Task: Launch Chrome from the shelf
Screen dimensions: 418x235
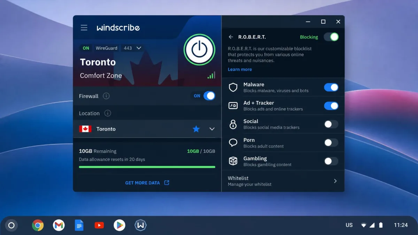Action: [x=38, y=225]
